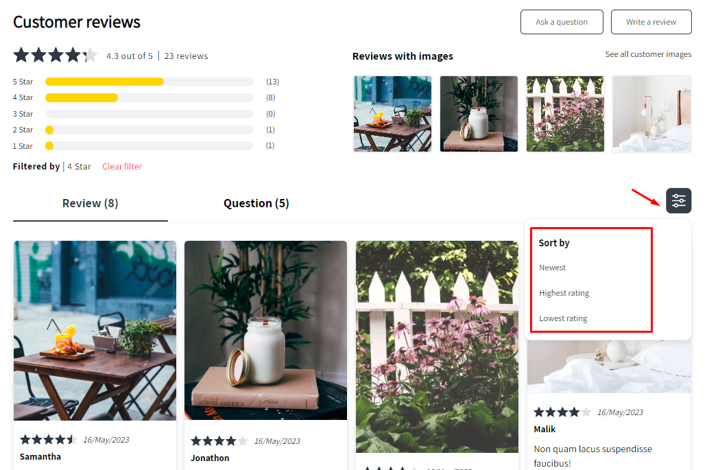Click Malik's four-star rating icons

[562, 412]
